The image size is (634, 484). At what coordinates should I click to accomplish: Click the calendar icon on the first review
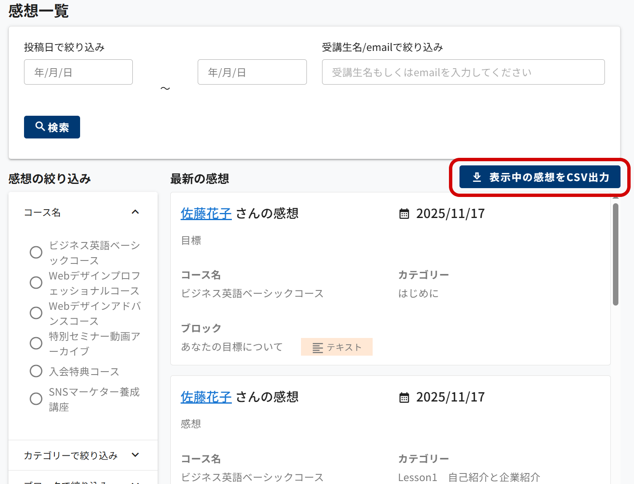tap(404, 214)
